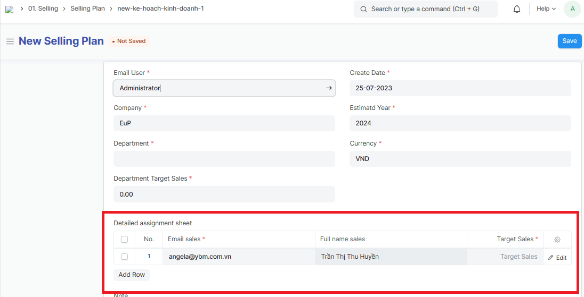Expand the Help dropdown

546,9
